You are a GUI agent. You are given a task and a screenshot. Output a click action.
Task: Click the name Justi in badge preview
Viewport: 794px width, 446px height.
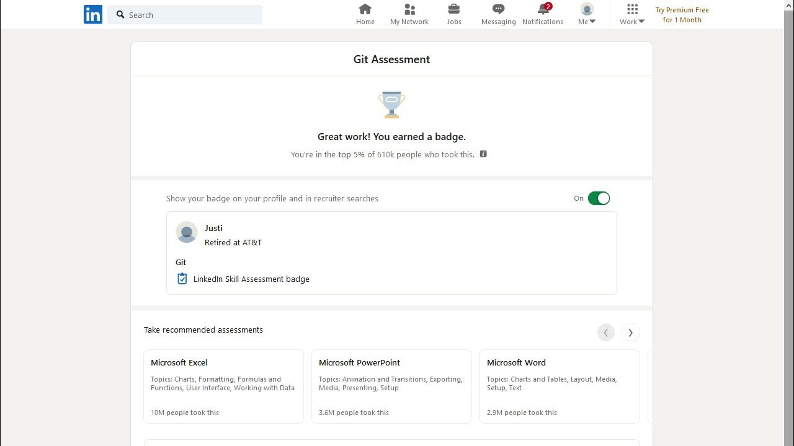[213, 228]
